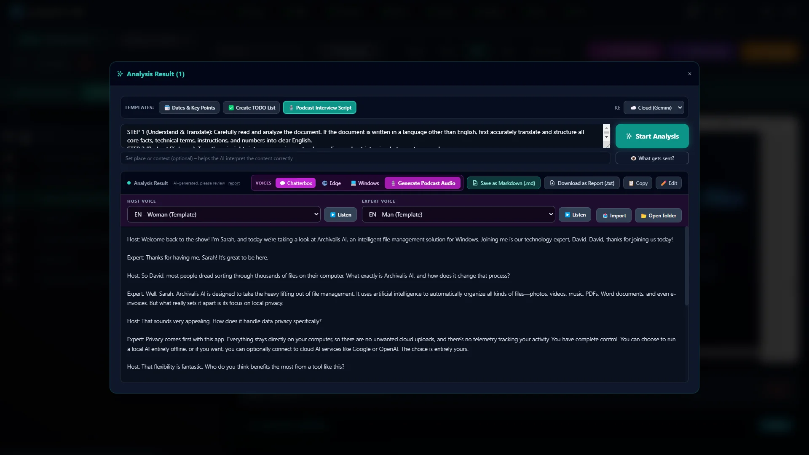Image resolution: width=809 pixels, height=455 pixels.
Task: Focus the place or context input field
Action: (x=365, y=158)
